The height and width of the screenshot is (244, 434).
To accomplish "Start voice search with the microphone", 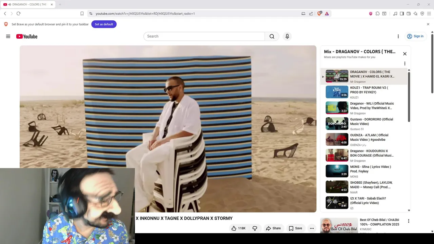I will tap(287, 36).
